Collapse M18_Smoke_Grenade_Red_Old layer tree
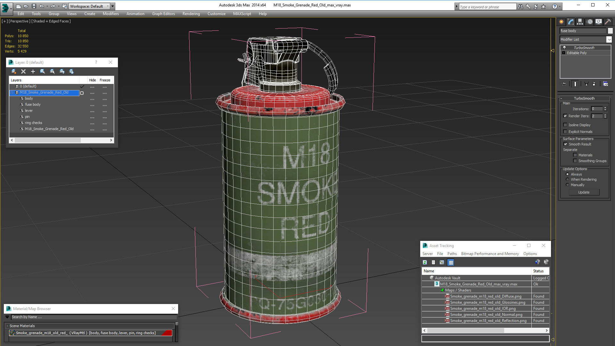Viewport: 615px width, 346px height. tap(12, 93)
